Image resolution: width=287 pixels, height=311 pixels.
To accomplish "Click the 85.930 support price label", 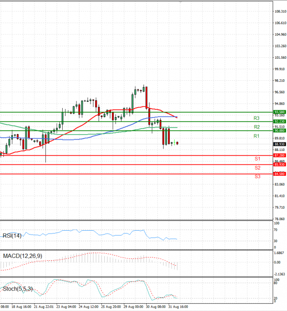I will click(x=280, y=164).
